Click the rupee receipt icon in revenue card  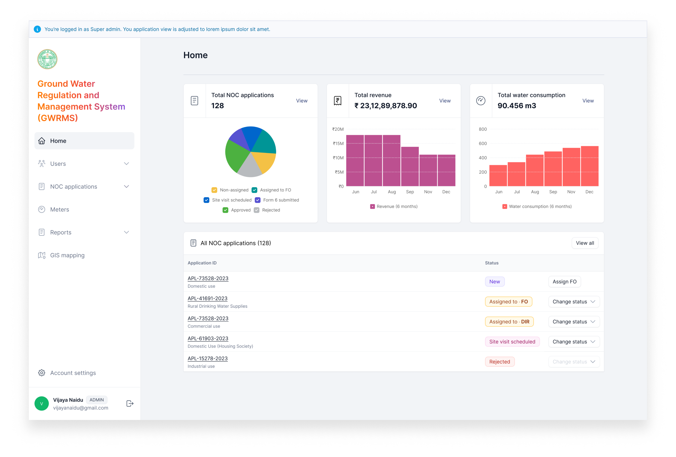[x=337, y=101]
